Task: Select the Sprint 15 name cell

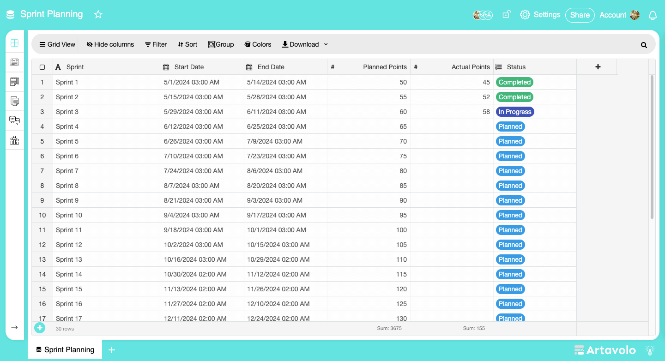Action: click(107, 289)
